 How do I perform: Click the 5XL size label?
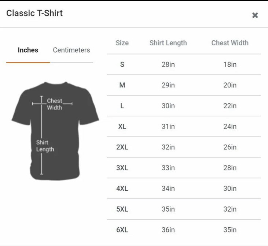(x=122, y=209)
